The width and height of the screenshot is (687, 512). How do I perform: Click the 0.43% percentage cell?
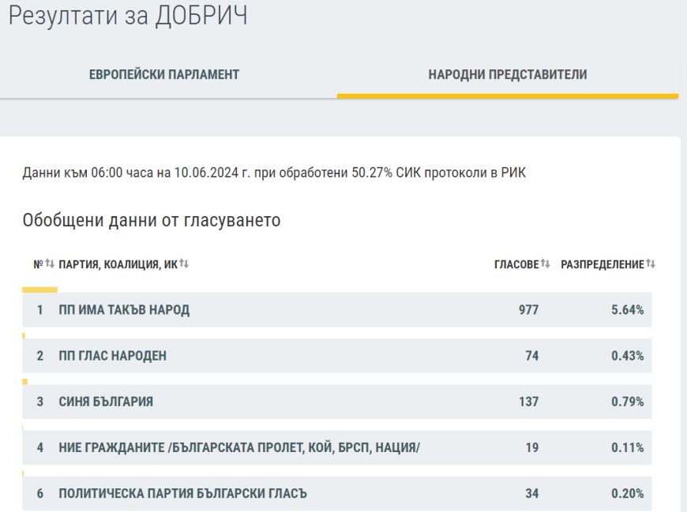coord(627,357)
